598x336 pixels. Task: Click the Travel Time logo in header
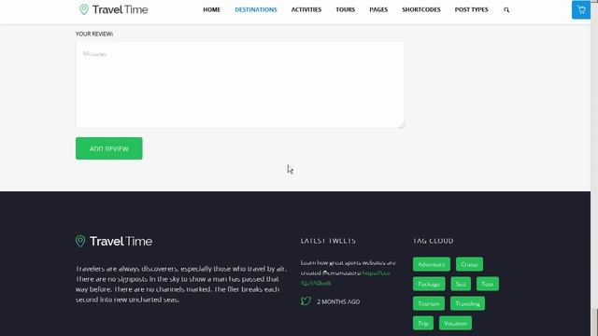tap(114, 9)
